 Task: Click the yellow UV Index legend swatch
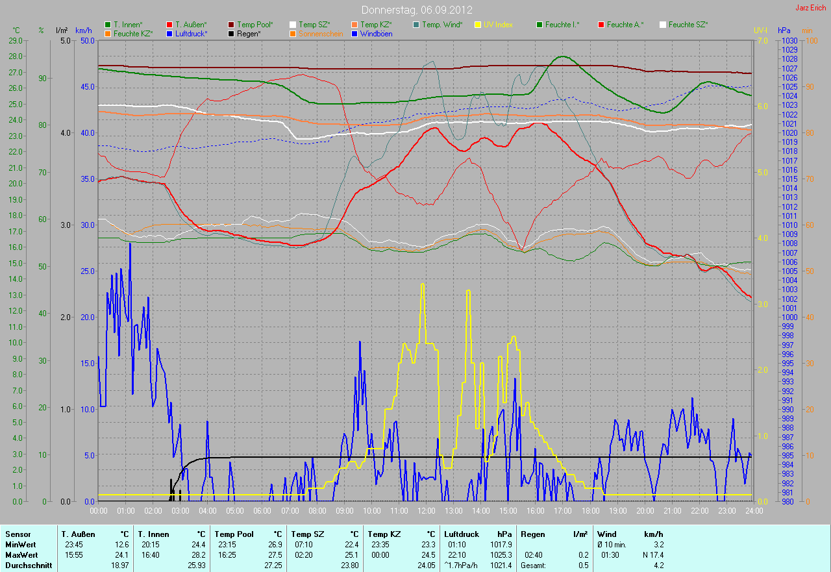click(478, 25)
